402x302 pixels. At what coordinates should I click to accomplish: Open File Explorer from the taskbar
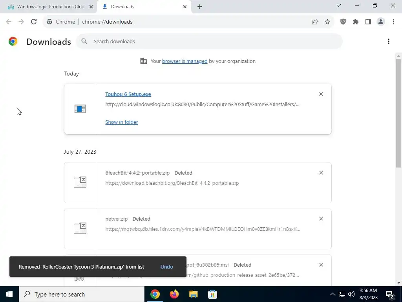coord(193,294)
